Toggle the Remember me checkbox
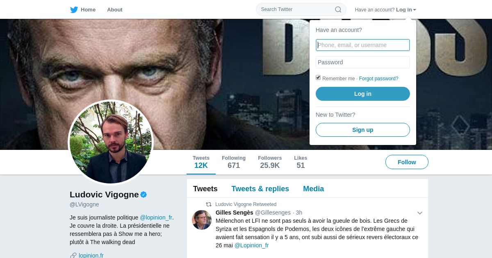The height and width of the screenshot is (258, 492). point(318,77)
